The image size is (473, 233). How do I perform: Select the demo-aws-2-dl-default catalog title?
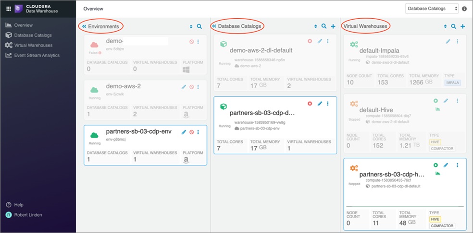pyautogui.click(x=261, y=50)
